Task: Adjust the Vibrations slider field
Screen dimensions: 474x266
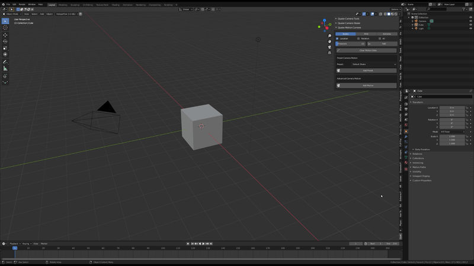Action: click(350, 44)
